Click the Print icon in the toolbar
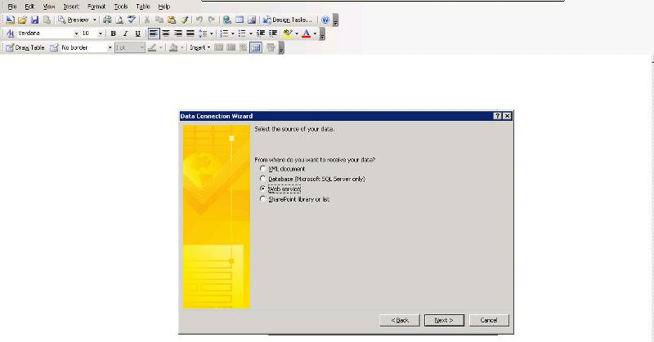This screenshot has height=342, width=654. pos(107,20)
